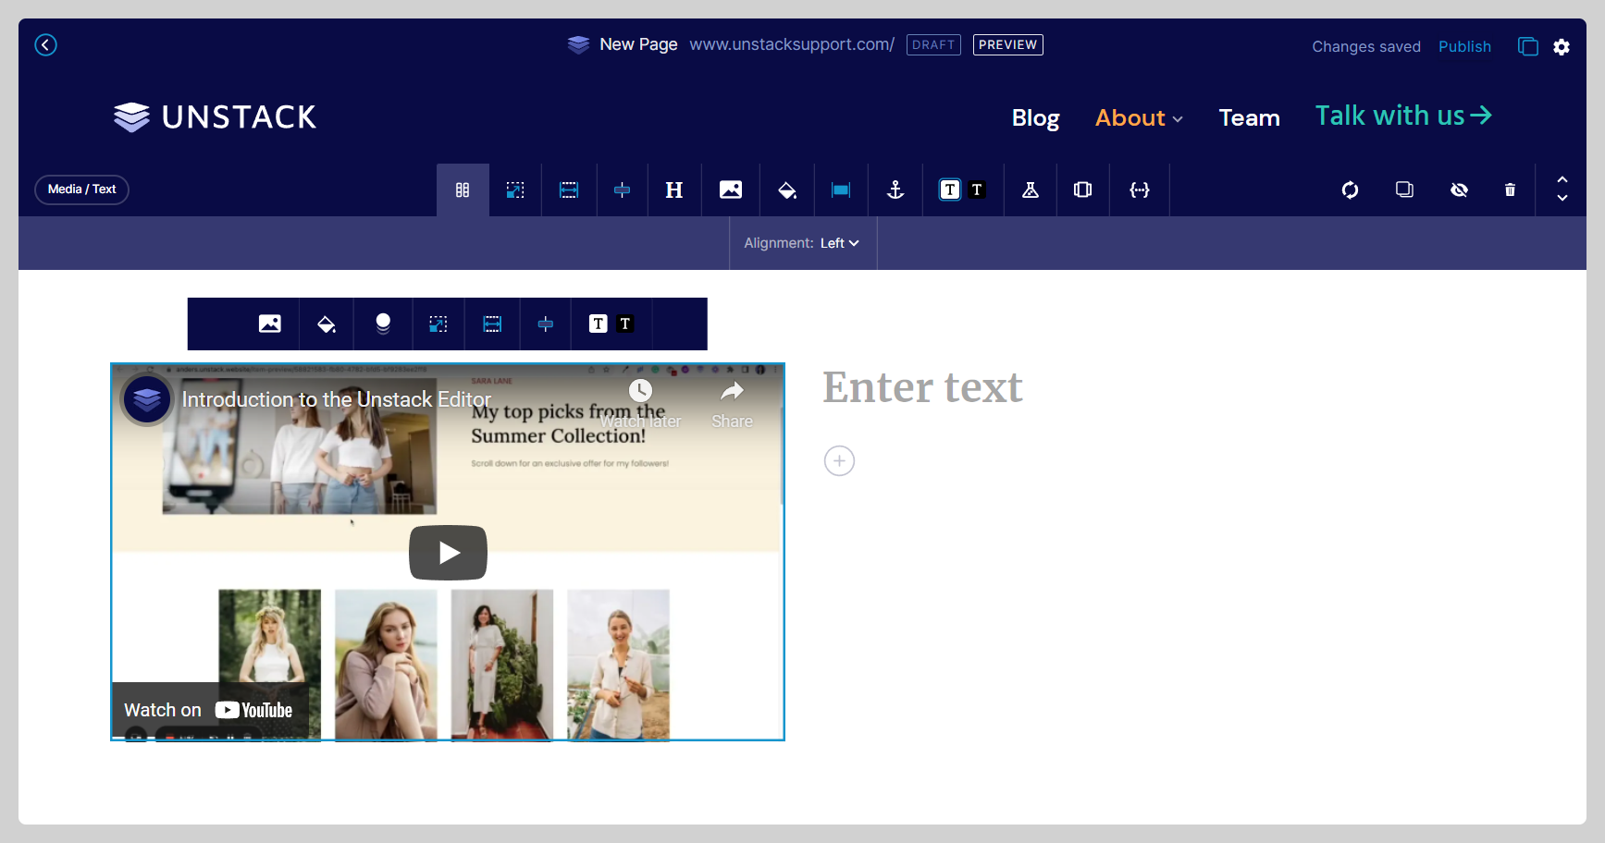Click the refresh icon in section toolbar

1350,189
